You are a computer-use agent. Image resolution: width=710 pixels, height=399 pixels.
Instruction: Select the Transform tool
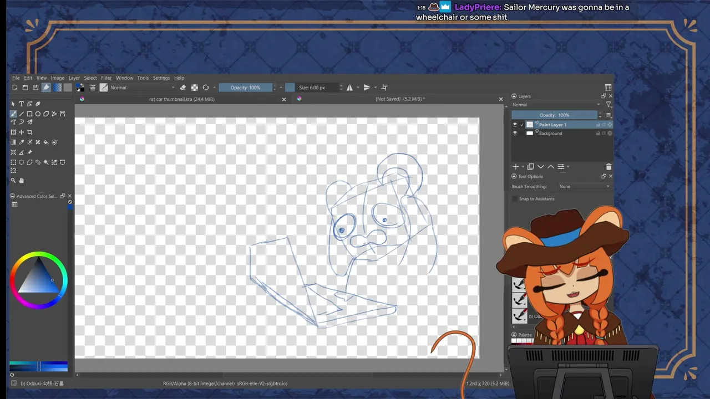(x=13, y=132)
